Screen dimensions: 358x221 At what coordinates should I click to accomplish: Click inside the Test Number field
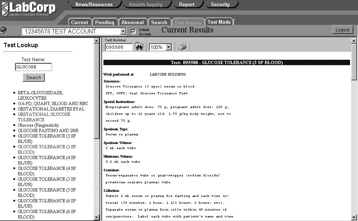pos(118,47)
